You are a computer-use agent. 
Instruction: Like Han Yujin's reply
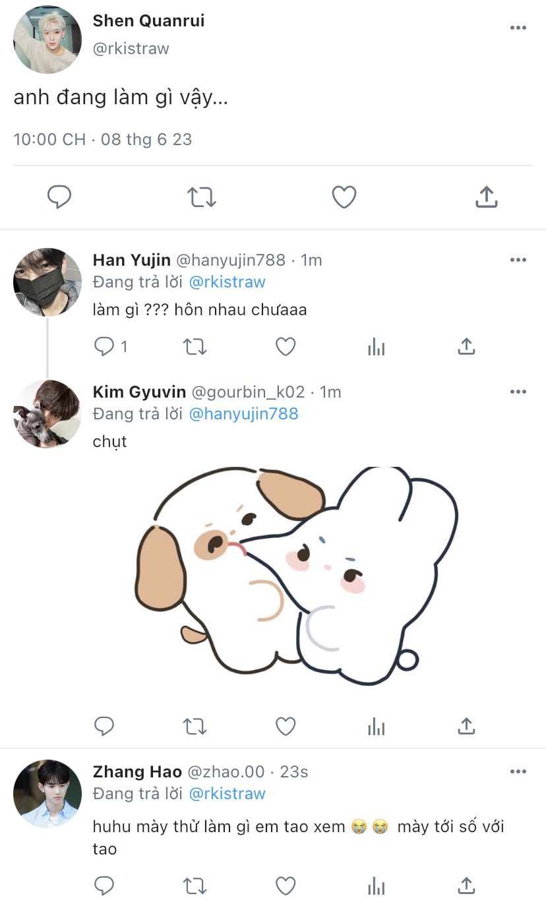[286, 347]
